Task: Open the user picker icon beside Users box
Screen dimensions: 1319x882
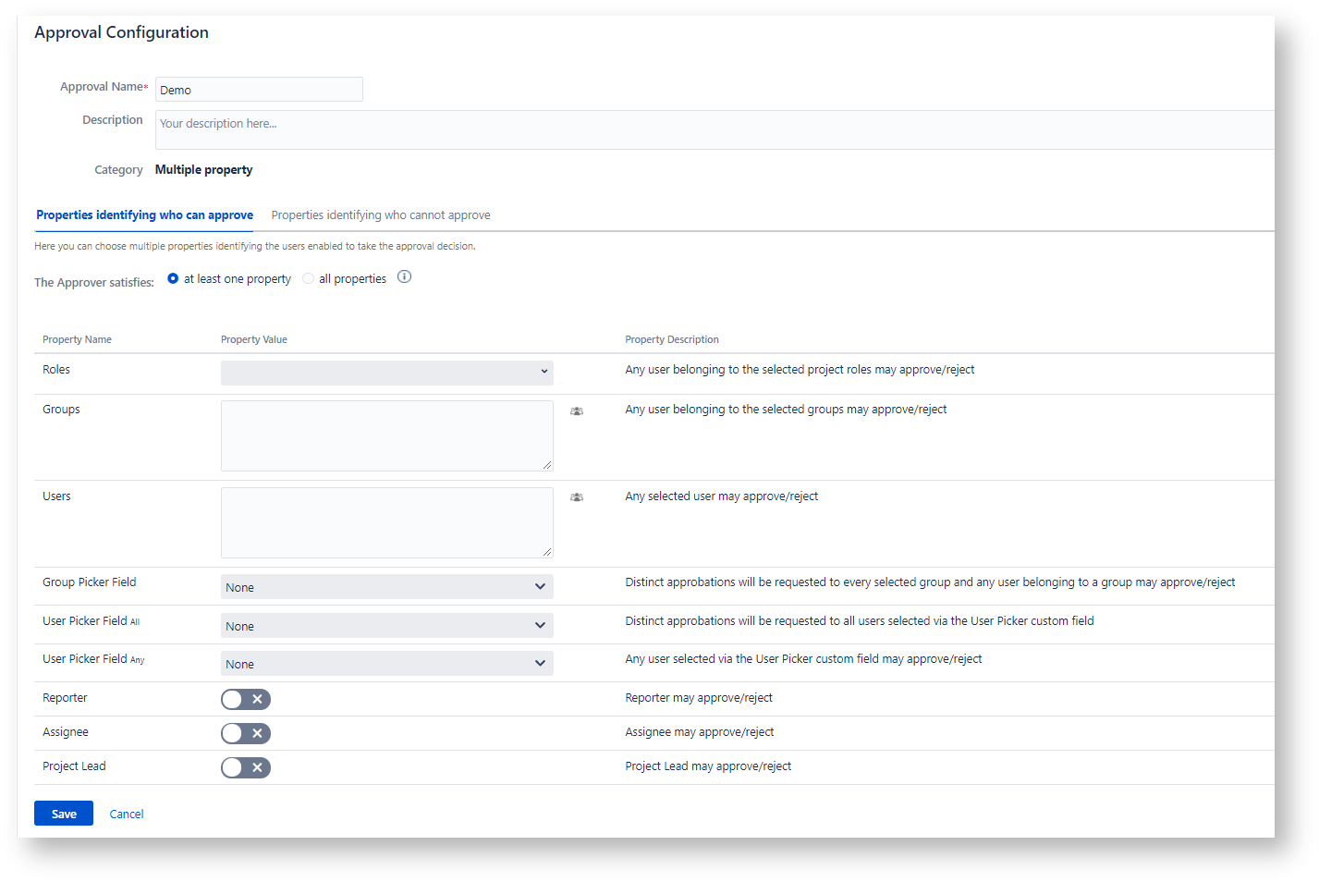Action: [576, 497]
